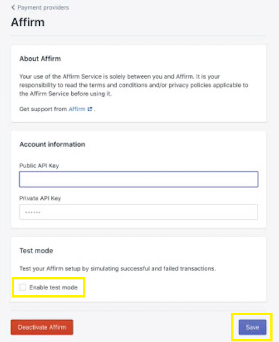Click the simulating transactions description text
The image size is (279, 342).
click(x=117, y=268)
